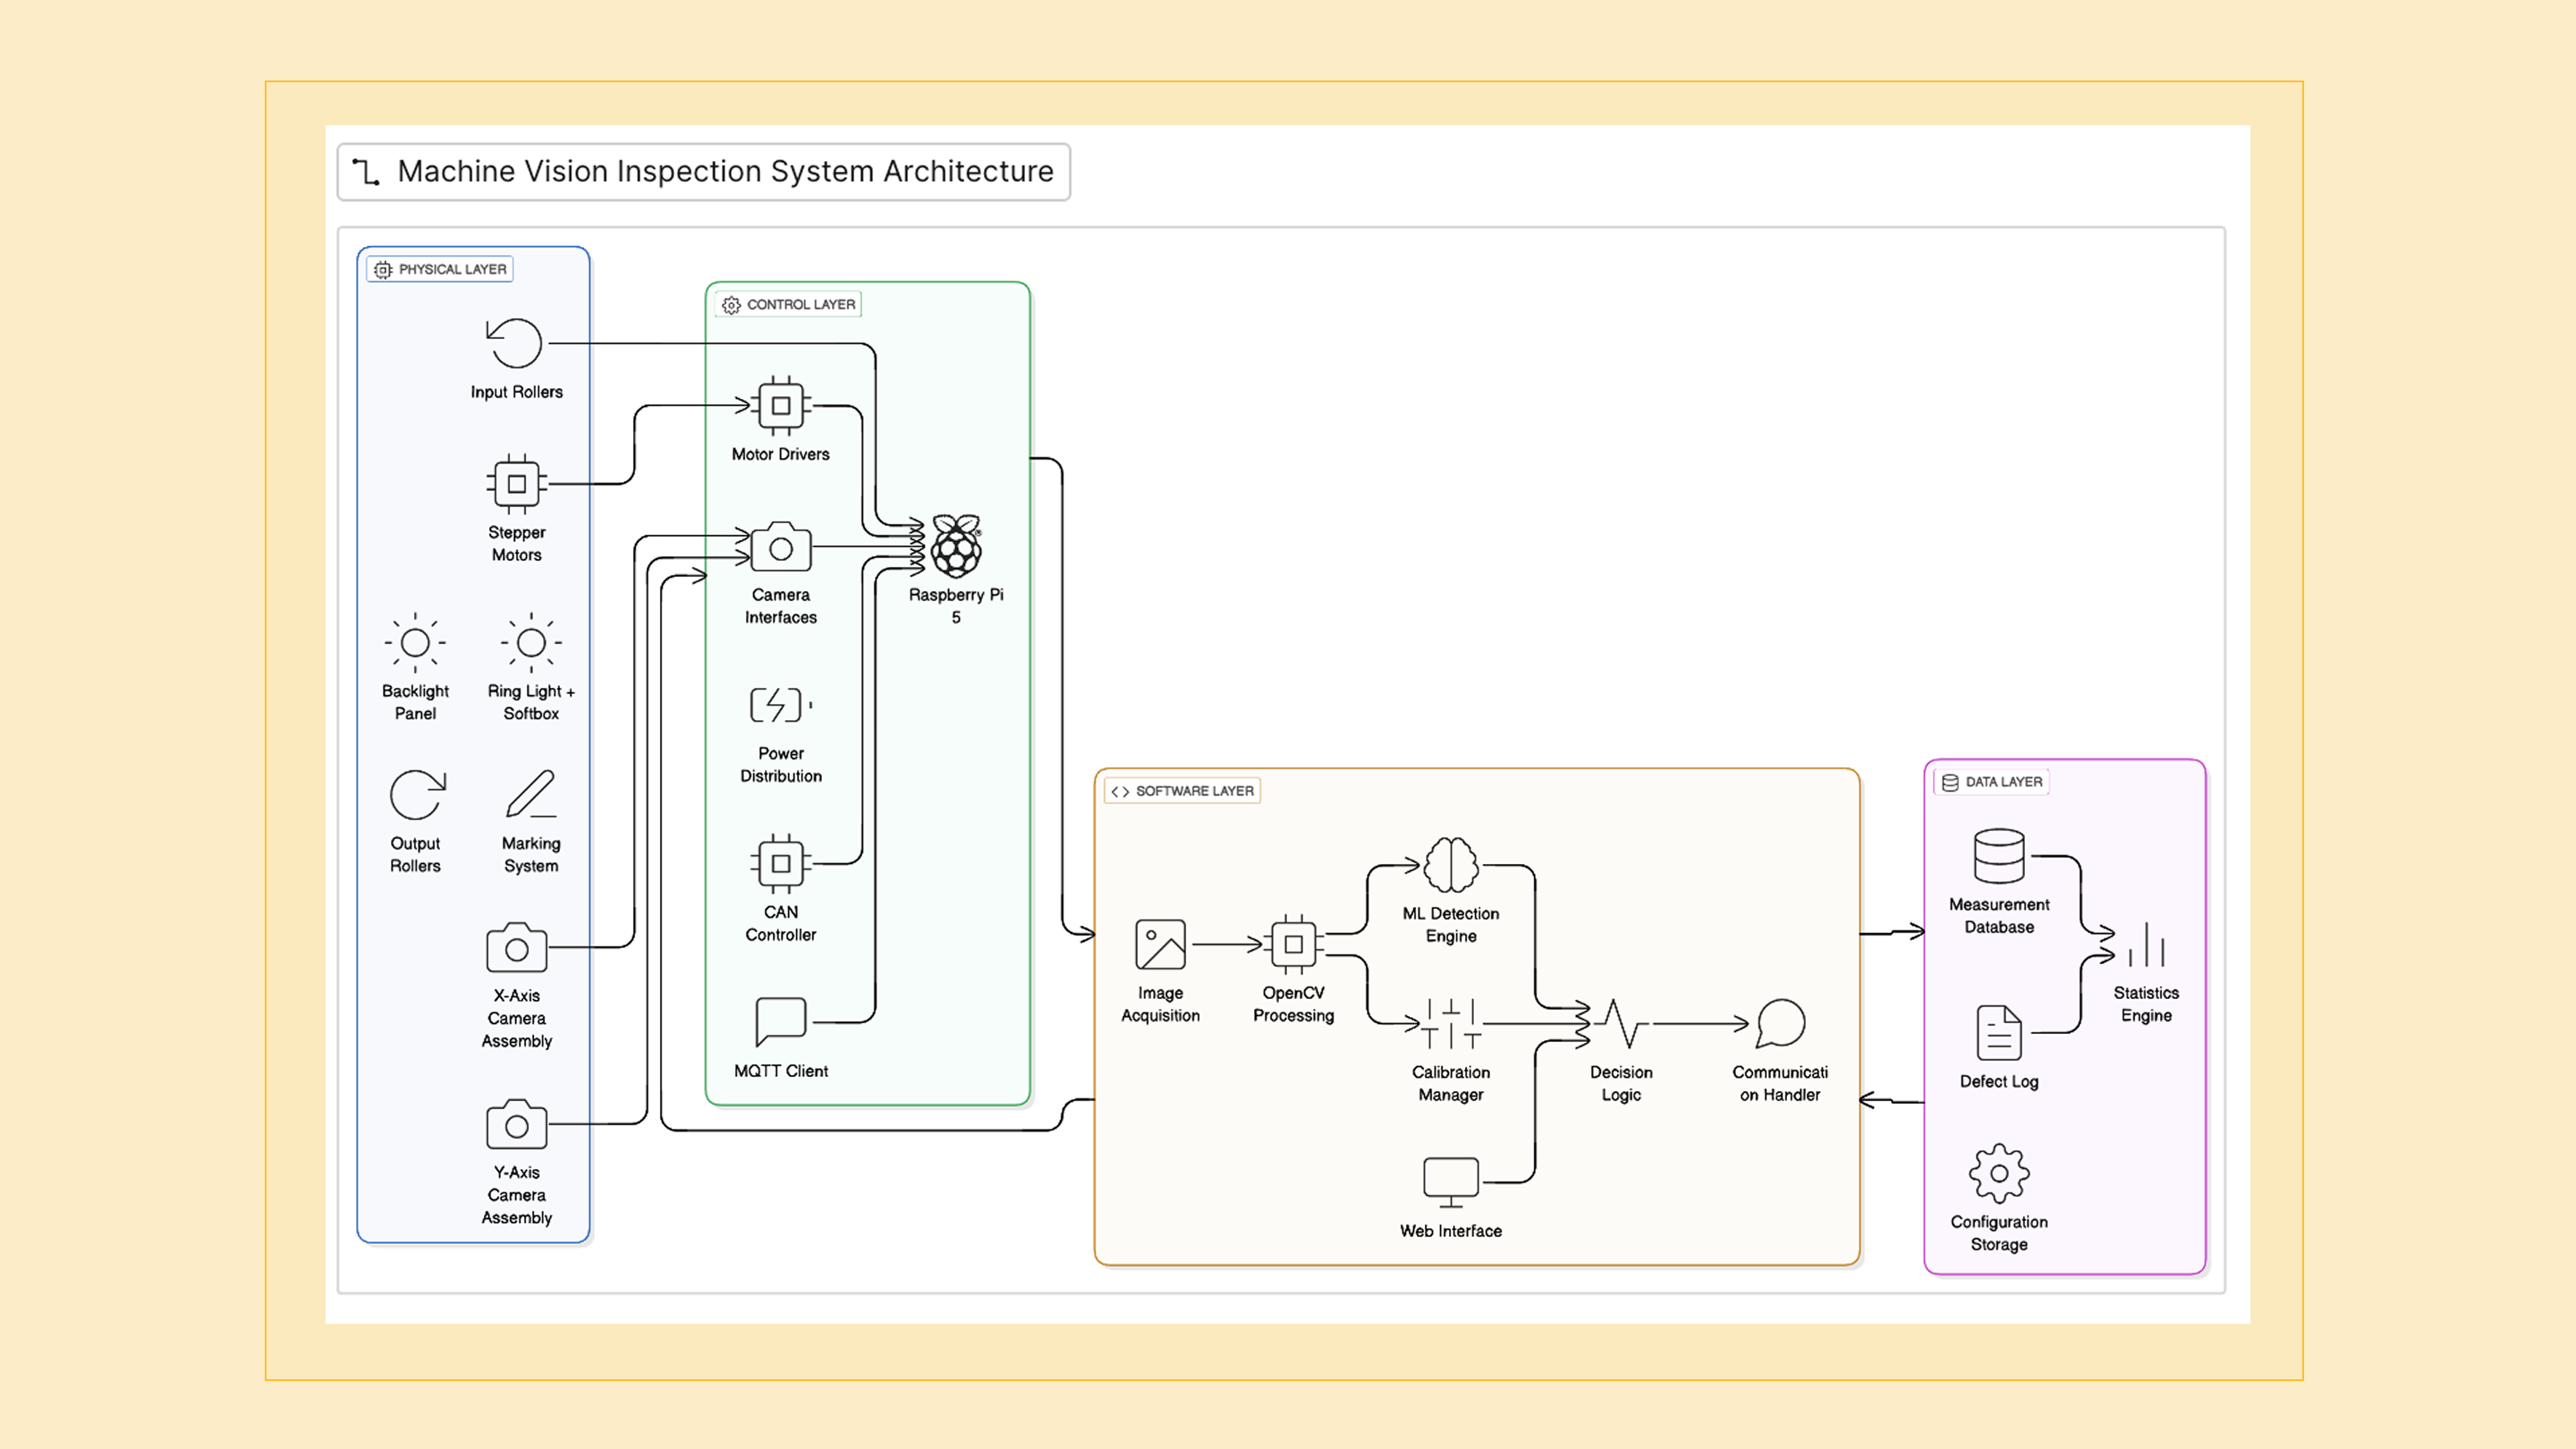
Task: Select the Marking System pencil icon
Action: tap(531, 796)
